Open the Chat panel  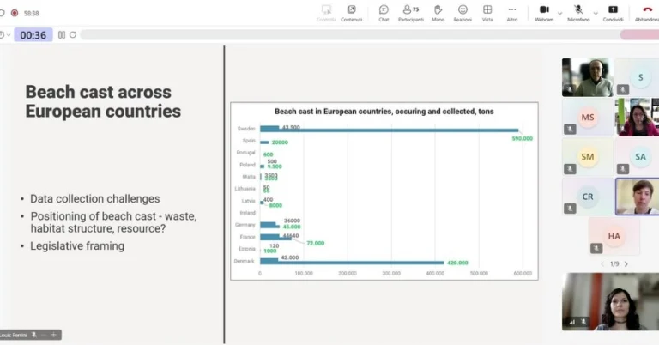[x=384, y=12]
